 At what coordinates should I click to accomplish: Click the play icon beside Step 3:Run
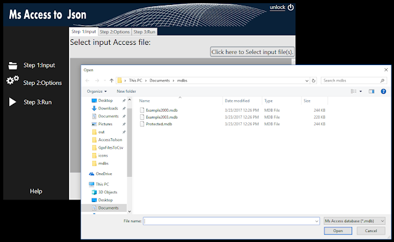coord(12,102)
